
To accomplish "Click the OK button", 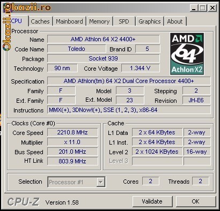I will point(195,201).
